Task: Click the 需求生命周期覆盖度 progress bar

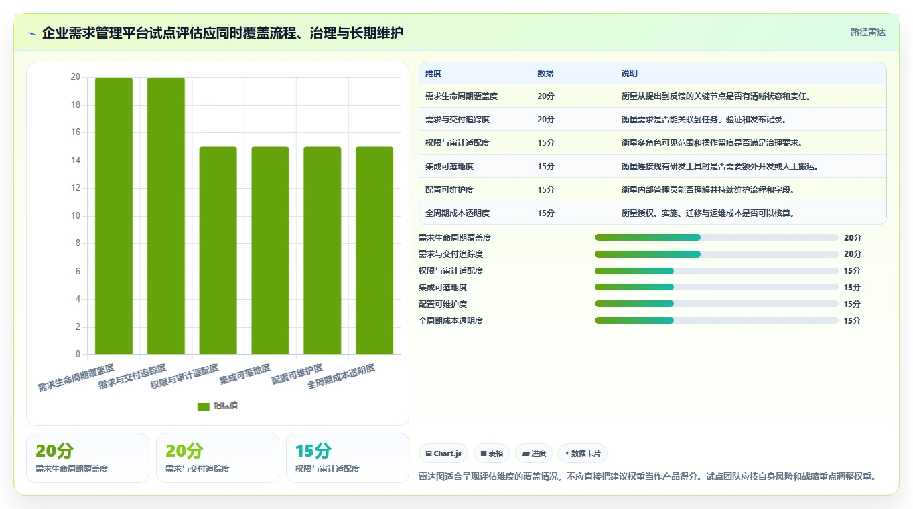Action: (717, 237)
